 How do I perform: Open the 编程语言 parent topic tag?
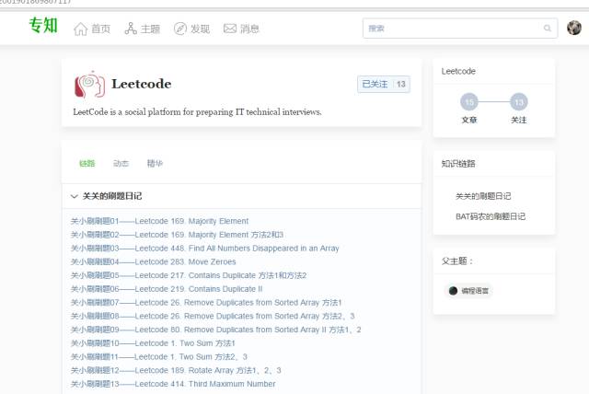point(468,291)
